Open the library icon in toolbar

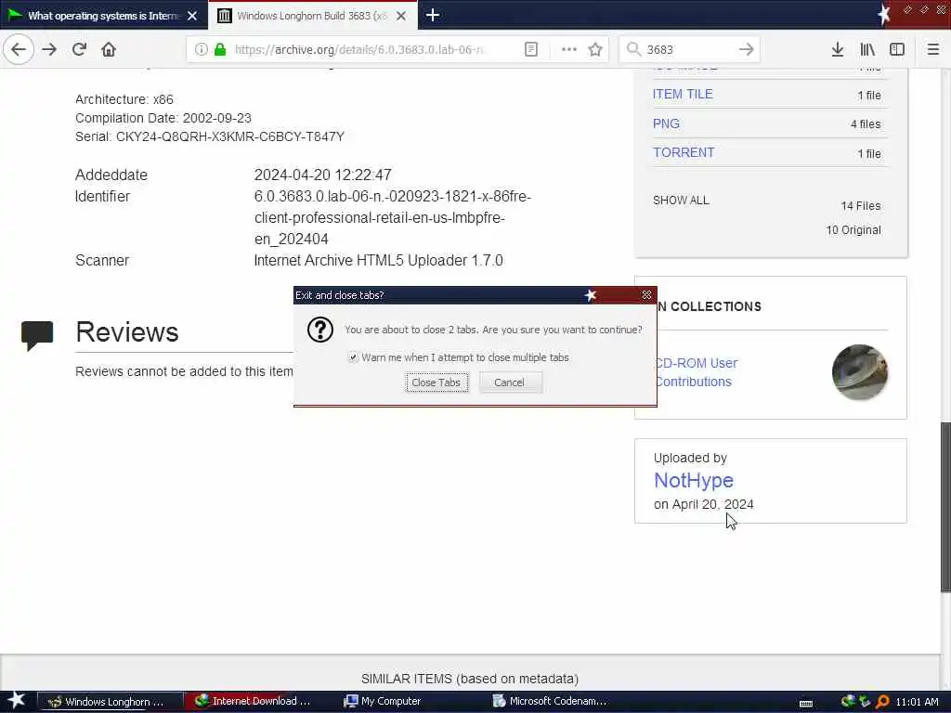867,49
